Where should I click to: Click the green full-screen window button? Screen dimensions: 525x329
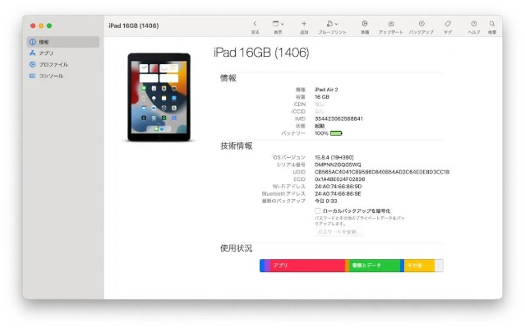[49, 25]
